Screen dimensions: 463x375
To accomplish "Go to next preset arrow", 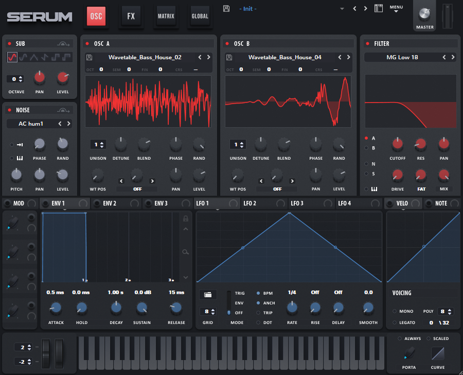I will (366, 9).
